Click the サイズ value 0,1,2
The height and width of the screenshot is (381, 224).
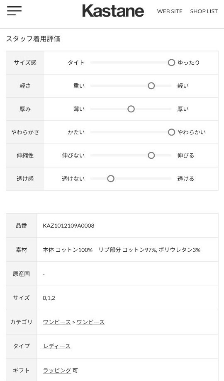click(49, 298)
